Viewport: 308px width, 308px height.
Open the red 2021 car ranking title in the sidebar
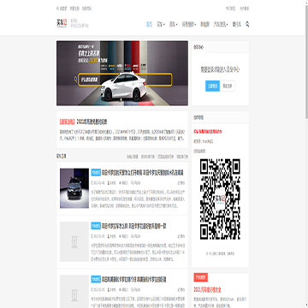(208, 290)
